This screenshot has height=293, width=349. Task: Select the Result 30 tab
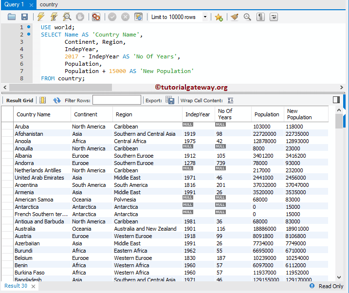[x=16, y=286]
